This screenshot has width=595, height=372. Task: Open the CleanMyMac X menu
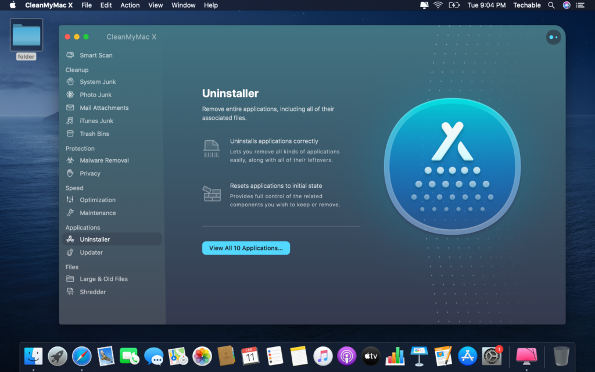click(49, 5)
